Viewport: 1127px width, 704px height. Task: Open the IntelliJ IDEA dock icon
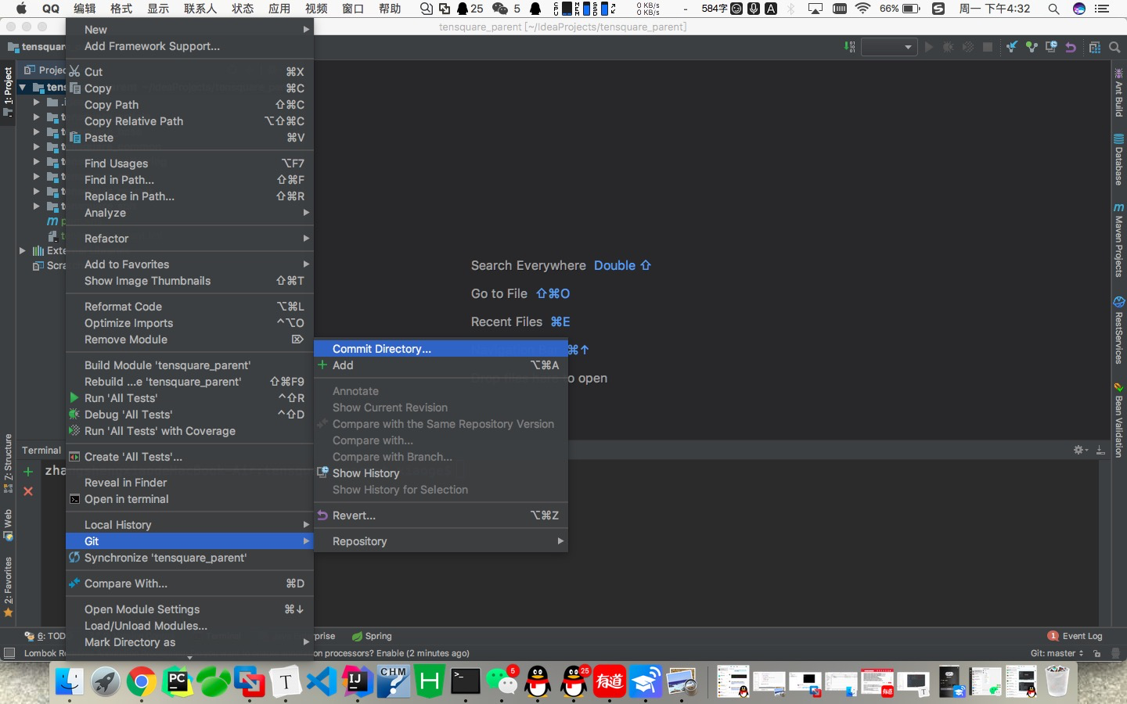[x=356, y=681]
